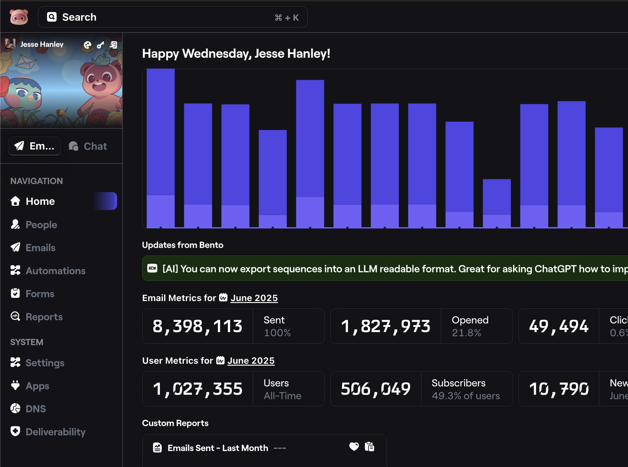Favorite the Emails Sent report with the heart icon
Image resolution: width=628 pixels, height=467 pixels.
coord(354,446)
